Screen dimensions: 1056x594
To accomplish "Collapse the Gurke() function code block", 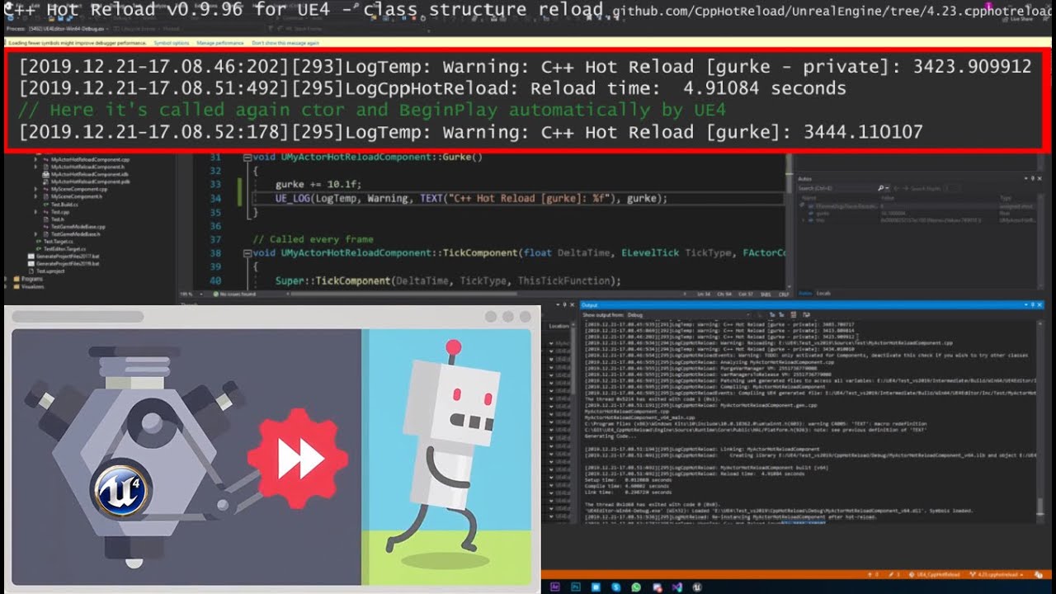I will [x=247, y=157].
